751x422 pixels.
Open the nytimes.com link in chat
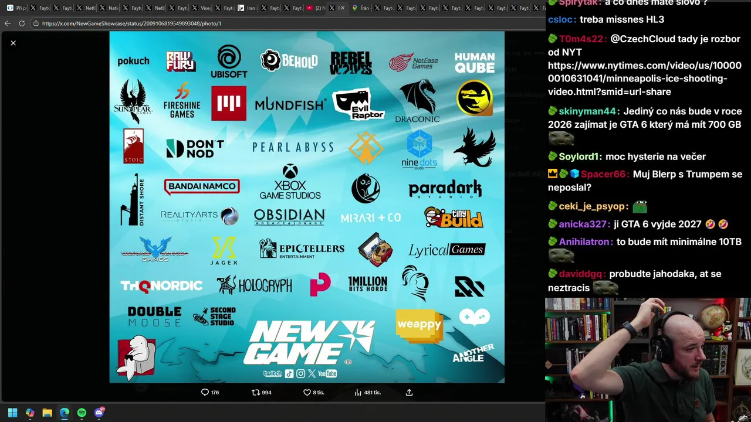click(644, 79)
